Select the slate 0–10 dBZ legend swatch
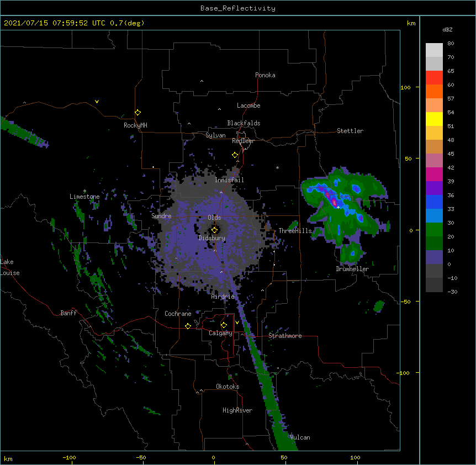Screen dimensions: 476x465 point(434,257)
